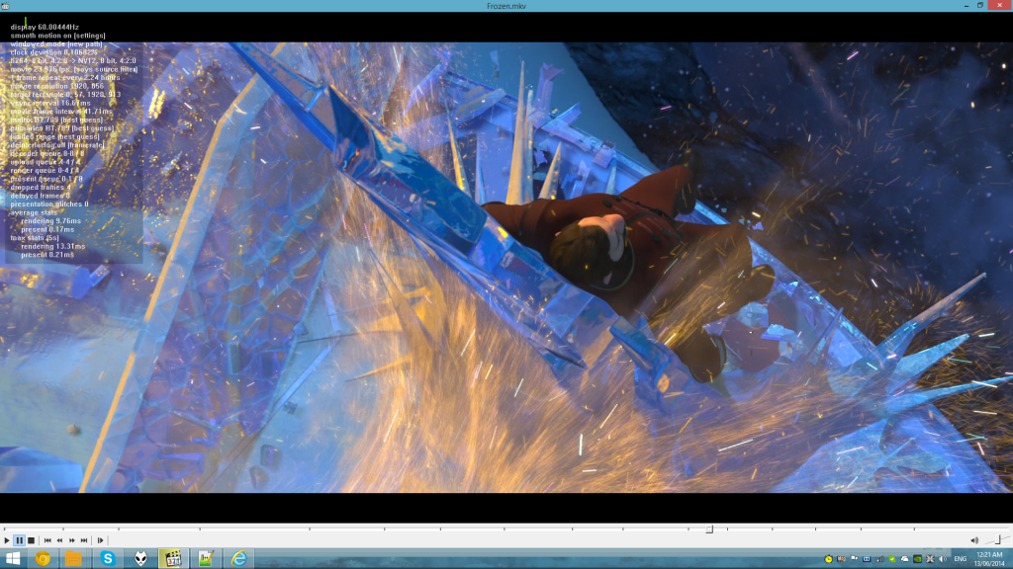
Task: Click the 'rendering 13.31ms' max stat
Action: (x=53, y=246)
